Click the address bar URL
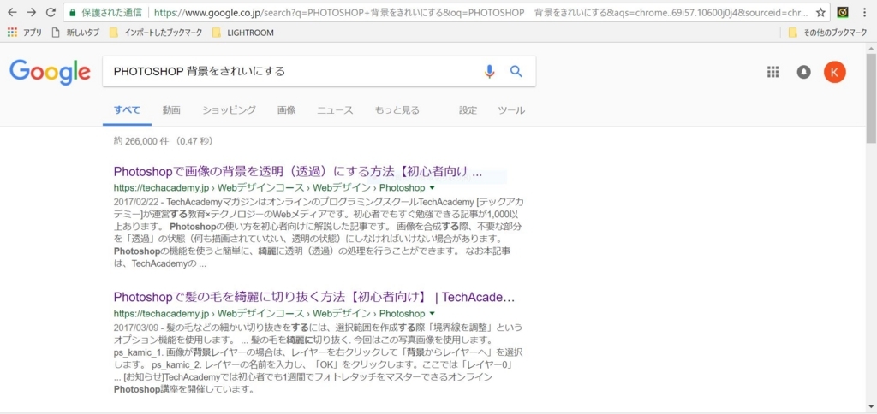Image resolution: width=877 pixels, height=414 pixels. point(481,12)
